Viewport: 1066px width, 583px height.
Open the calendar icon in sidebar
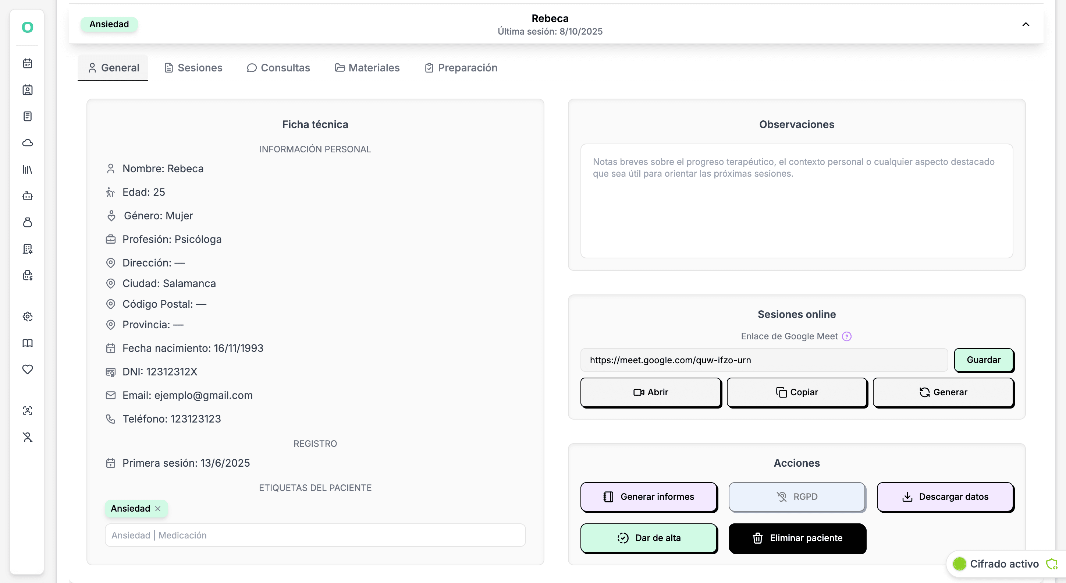(x=27, y=63)
